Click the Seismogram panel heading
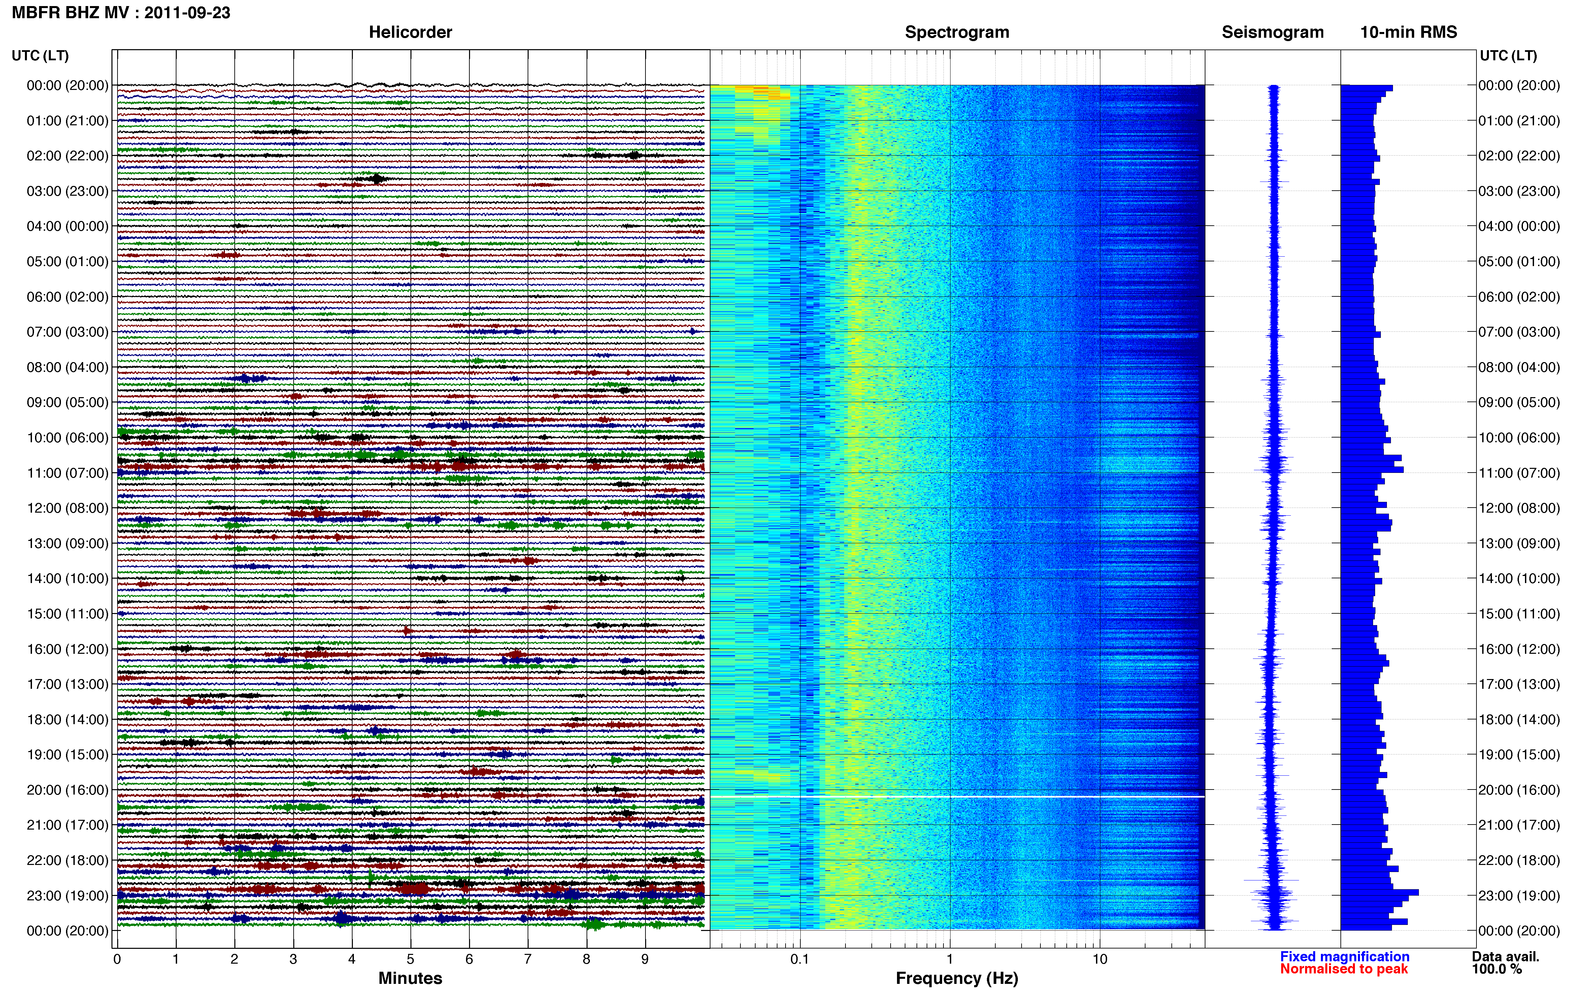This screenshot has width=1596, height=998. click(x=1273, y=32)
